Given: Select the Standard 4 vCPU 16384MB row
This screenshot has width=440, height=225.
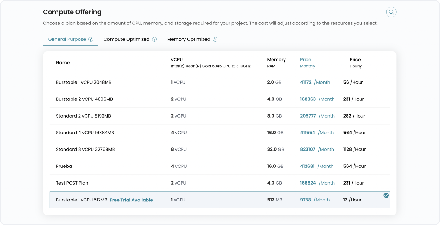Looking at the screenshot, I should (x=85, y=133).
